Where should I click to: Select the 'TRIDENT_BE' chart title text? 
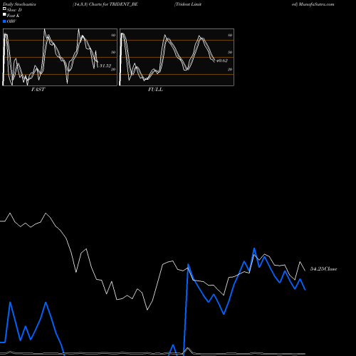pyautogui.click(x=124, y=4)
